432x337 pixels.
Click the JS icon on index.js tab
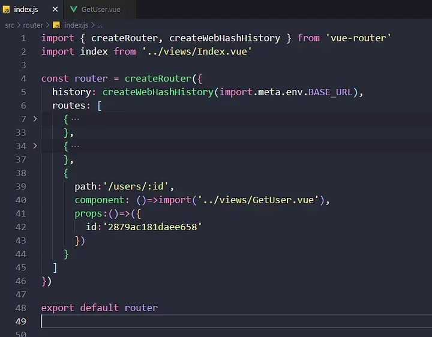[x=7, y=10]
